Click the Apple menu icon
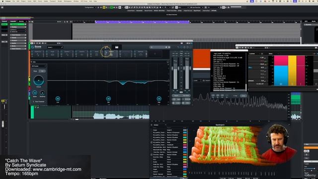The height and width of the screenshot is (179, 318). pos(2,1)
